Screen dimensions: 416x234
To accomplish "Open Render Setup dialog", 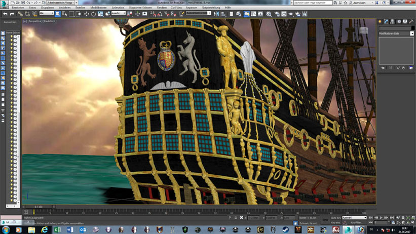I will click(x=277, y=14).
